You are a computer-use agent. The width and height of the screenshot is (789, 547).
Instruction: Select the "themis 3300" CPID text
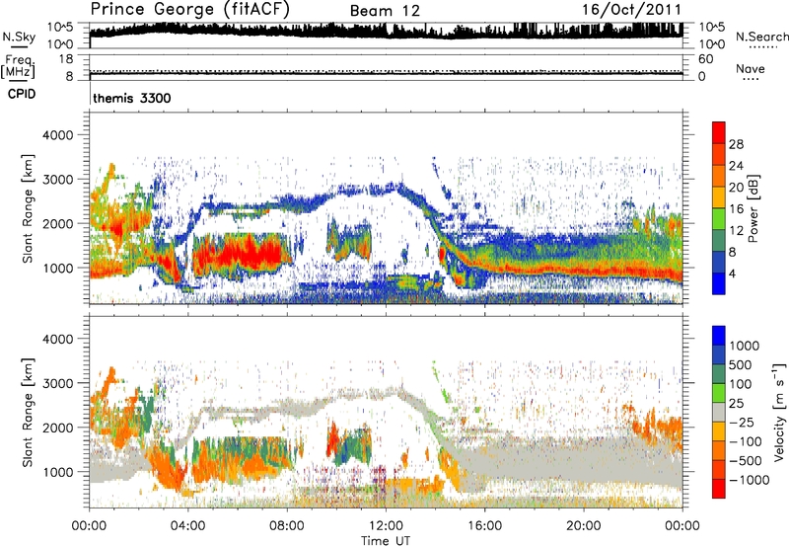tap(132, 98)
